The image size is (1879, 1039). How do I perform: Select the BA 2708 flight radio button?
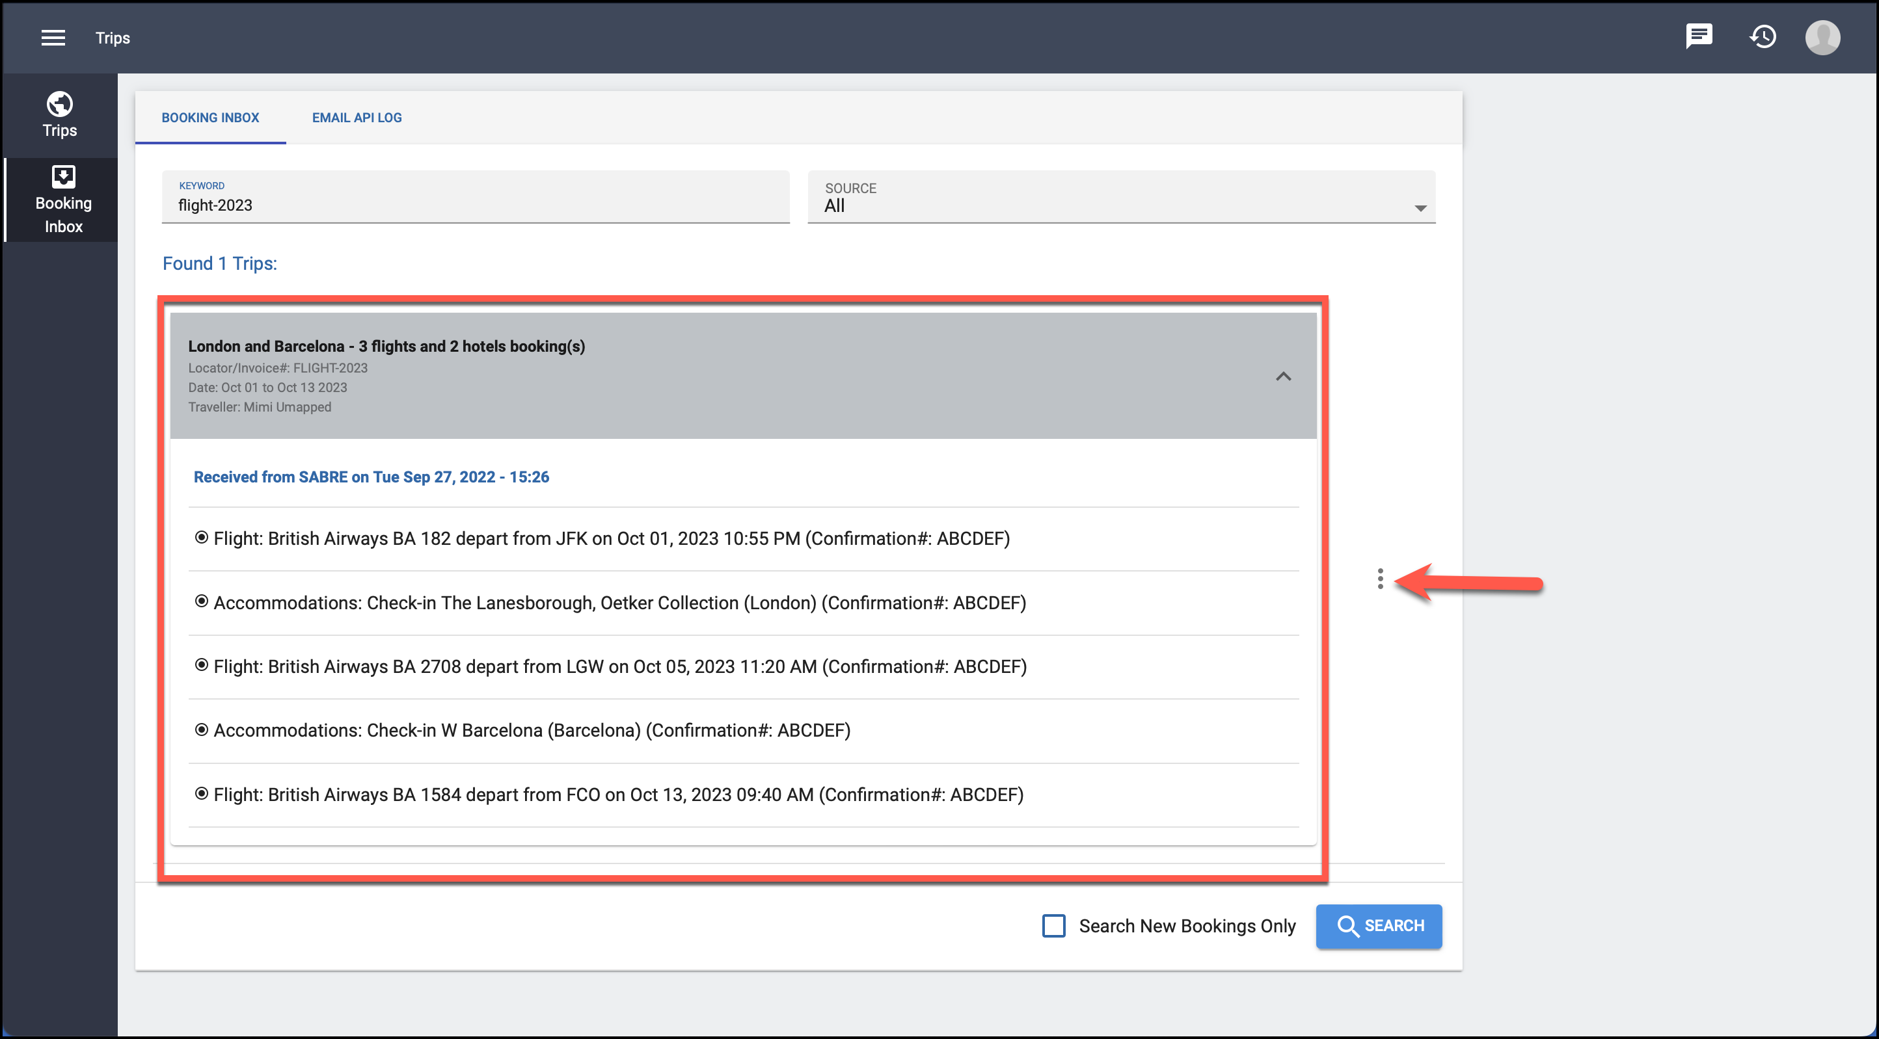point(201,665)
